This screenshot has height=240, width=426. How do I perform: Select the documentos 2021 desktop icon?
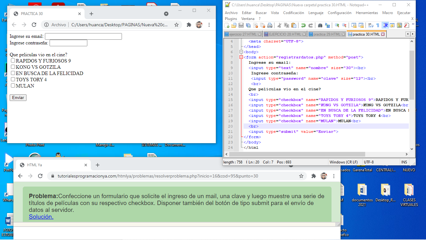pyautogui.click(x=362, y=195)
